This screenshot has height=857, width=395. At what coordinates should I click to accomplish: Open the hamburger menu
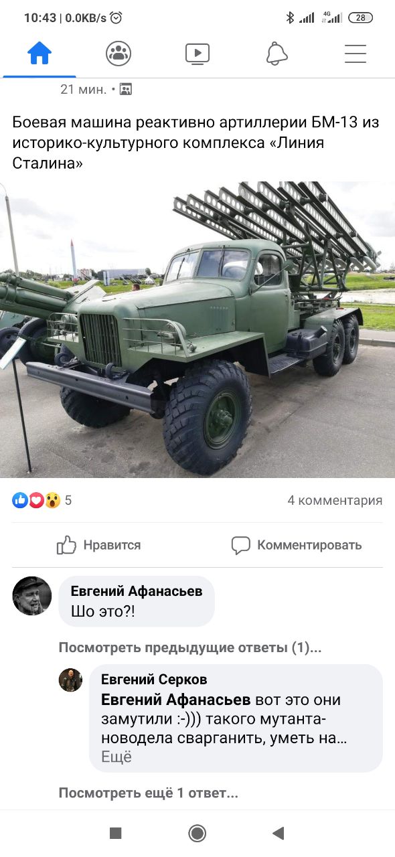point(355,54)
